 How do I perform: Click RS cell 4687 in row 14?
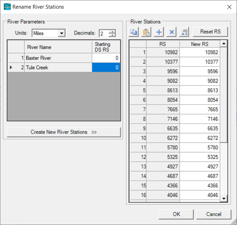pos(163,176)
